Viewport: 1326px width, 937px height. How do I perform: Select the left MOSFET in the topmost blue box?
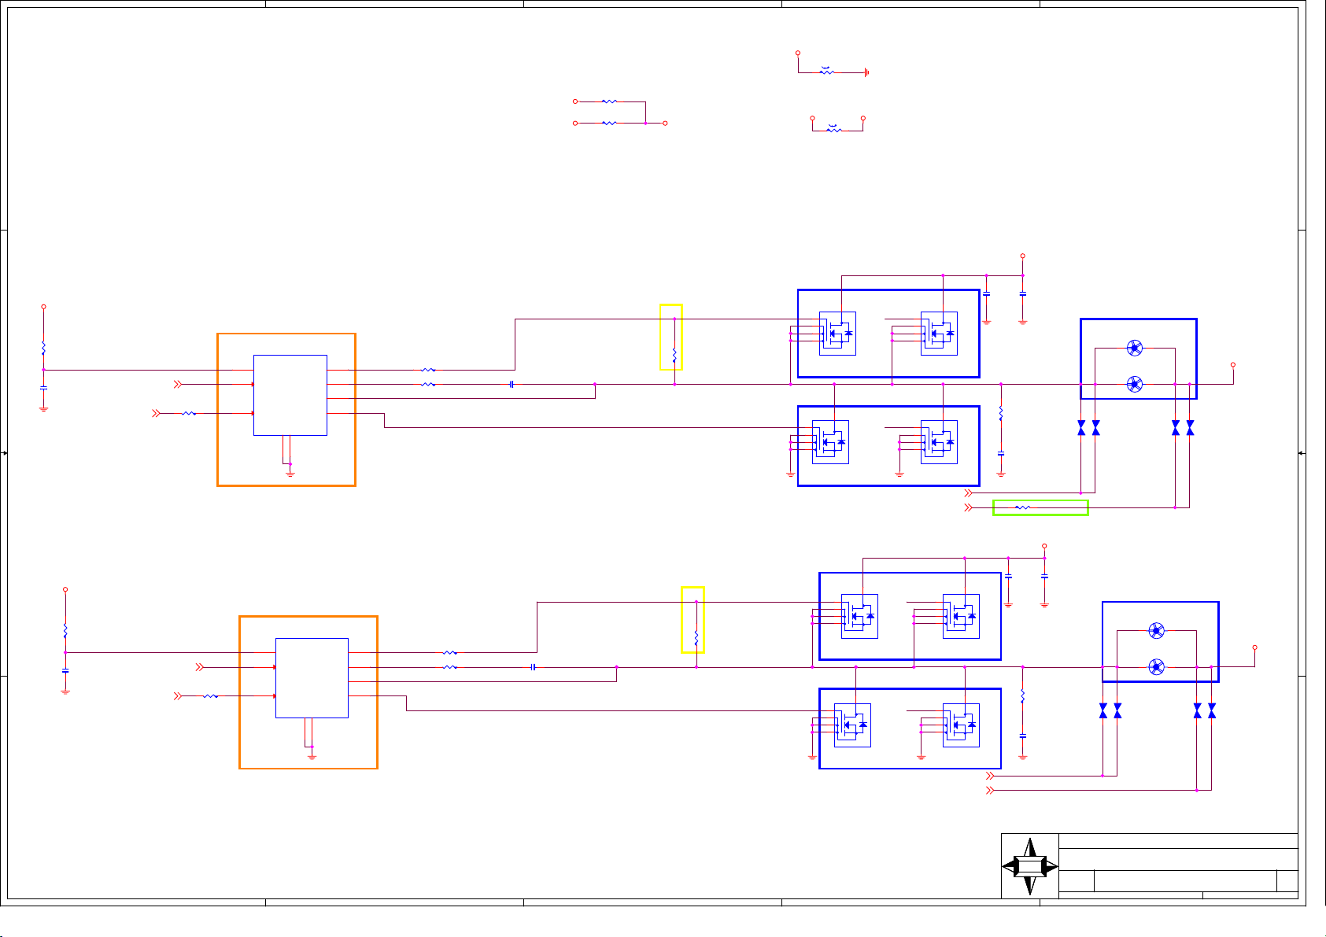(x=837, y=334)
